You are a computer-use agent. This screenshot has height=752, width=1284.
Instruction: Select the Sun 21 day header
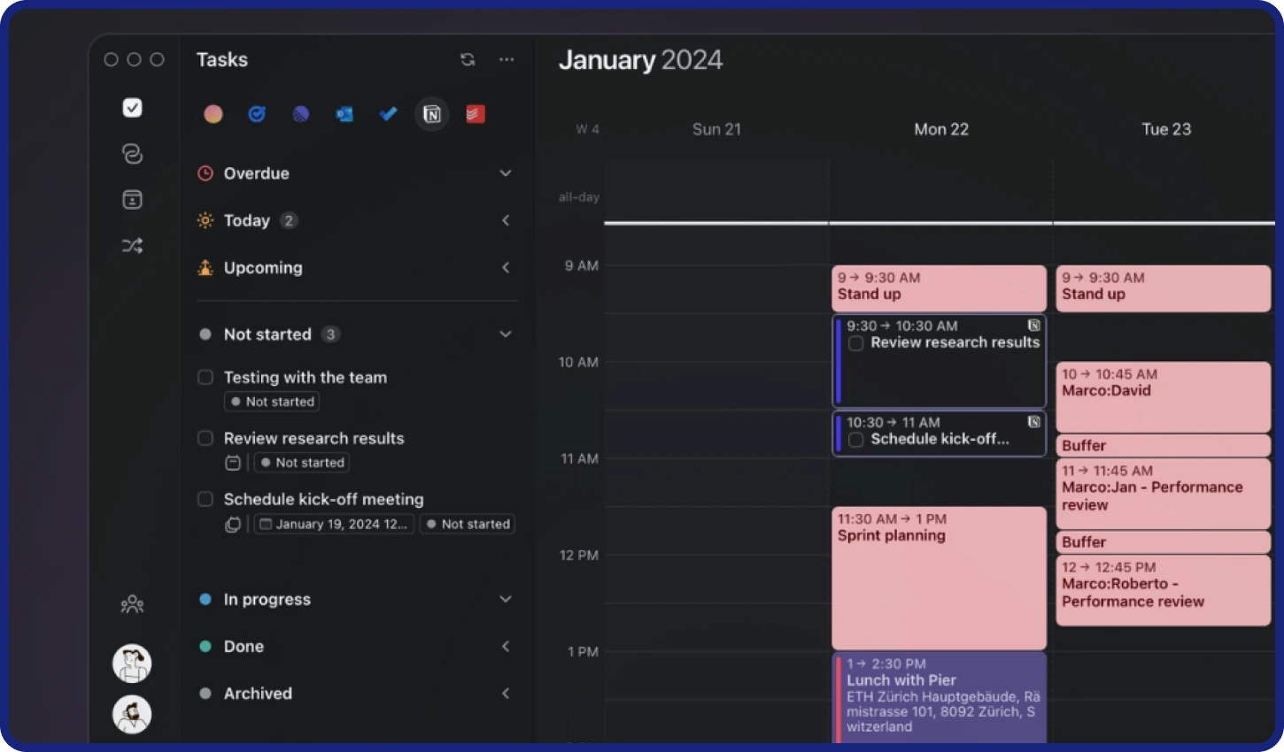716,129
